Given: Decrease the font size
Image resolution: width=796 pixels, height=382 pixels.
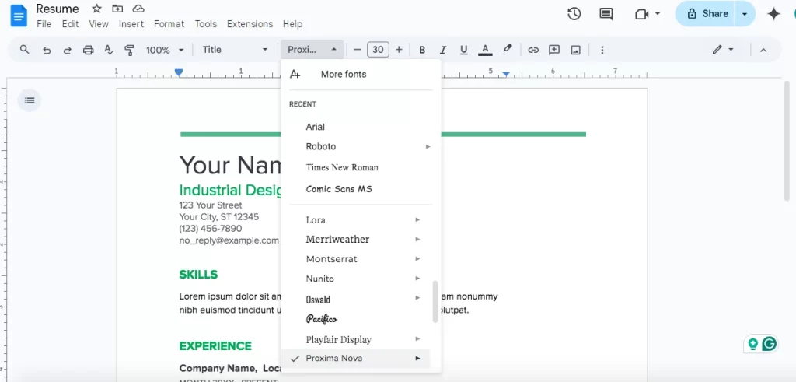Looking at the screenshot, I should pos(357,50).
